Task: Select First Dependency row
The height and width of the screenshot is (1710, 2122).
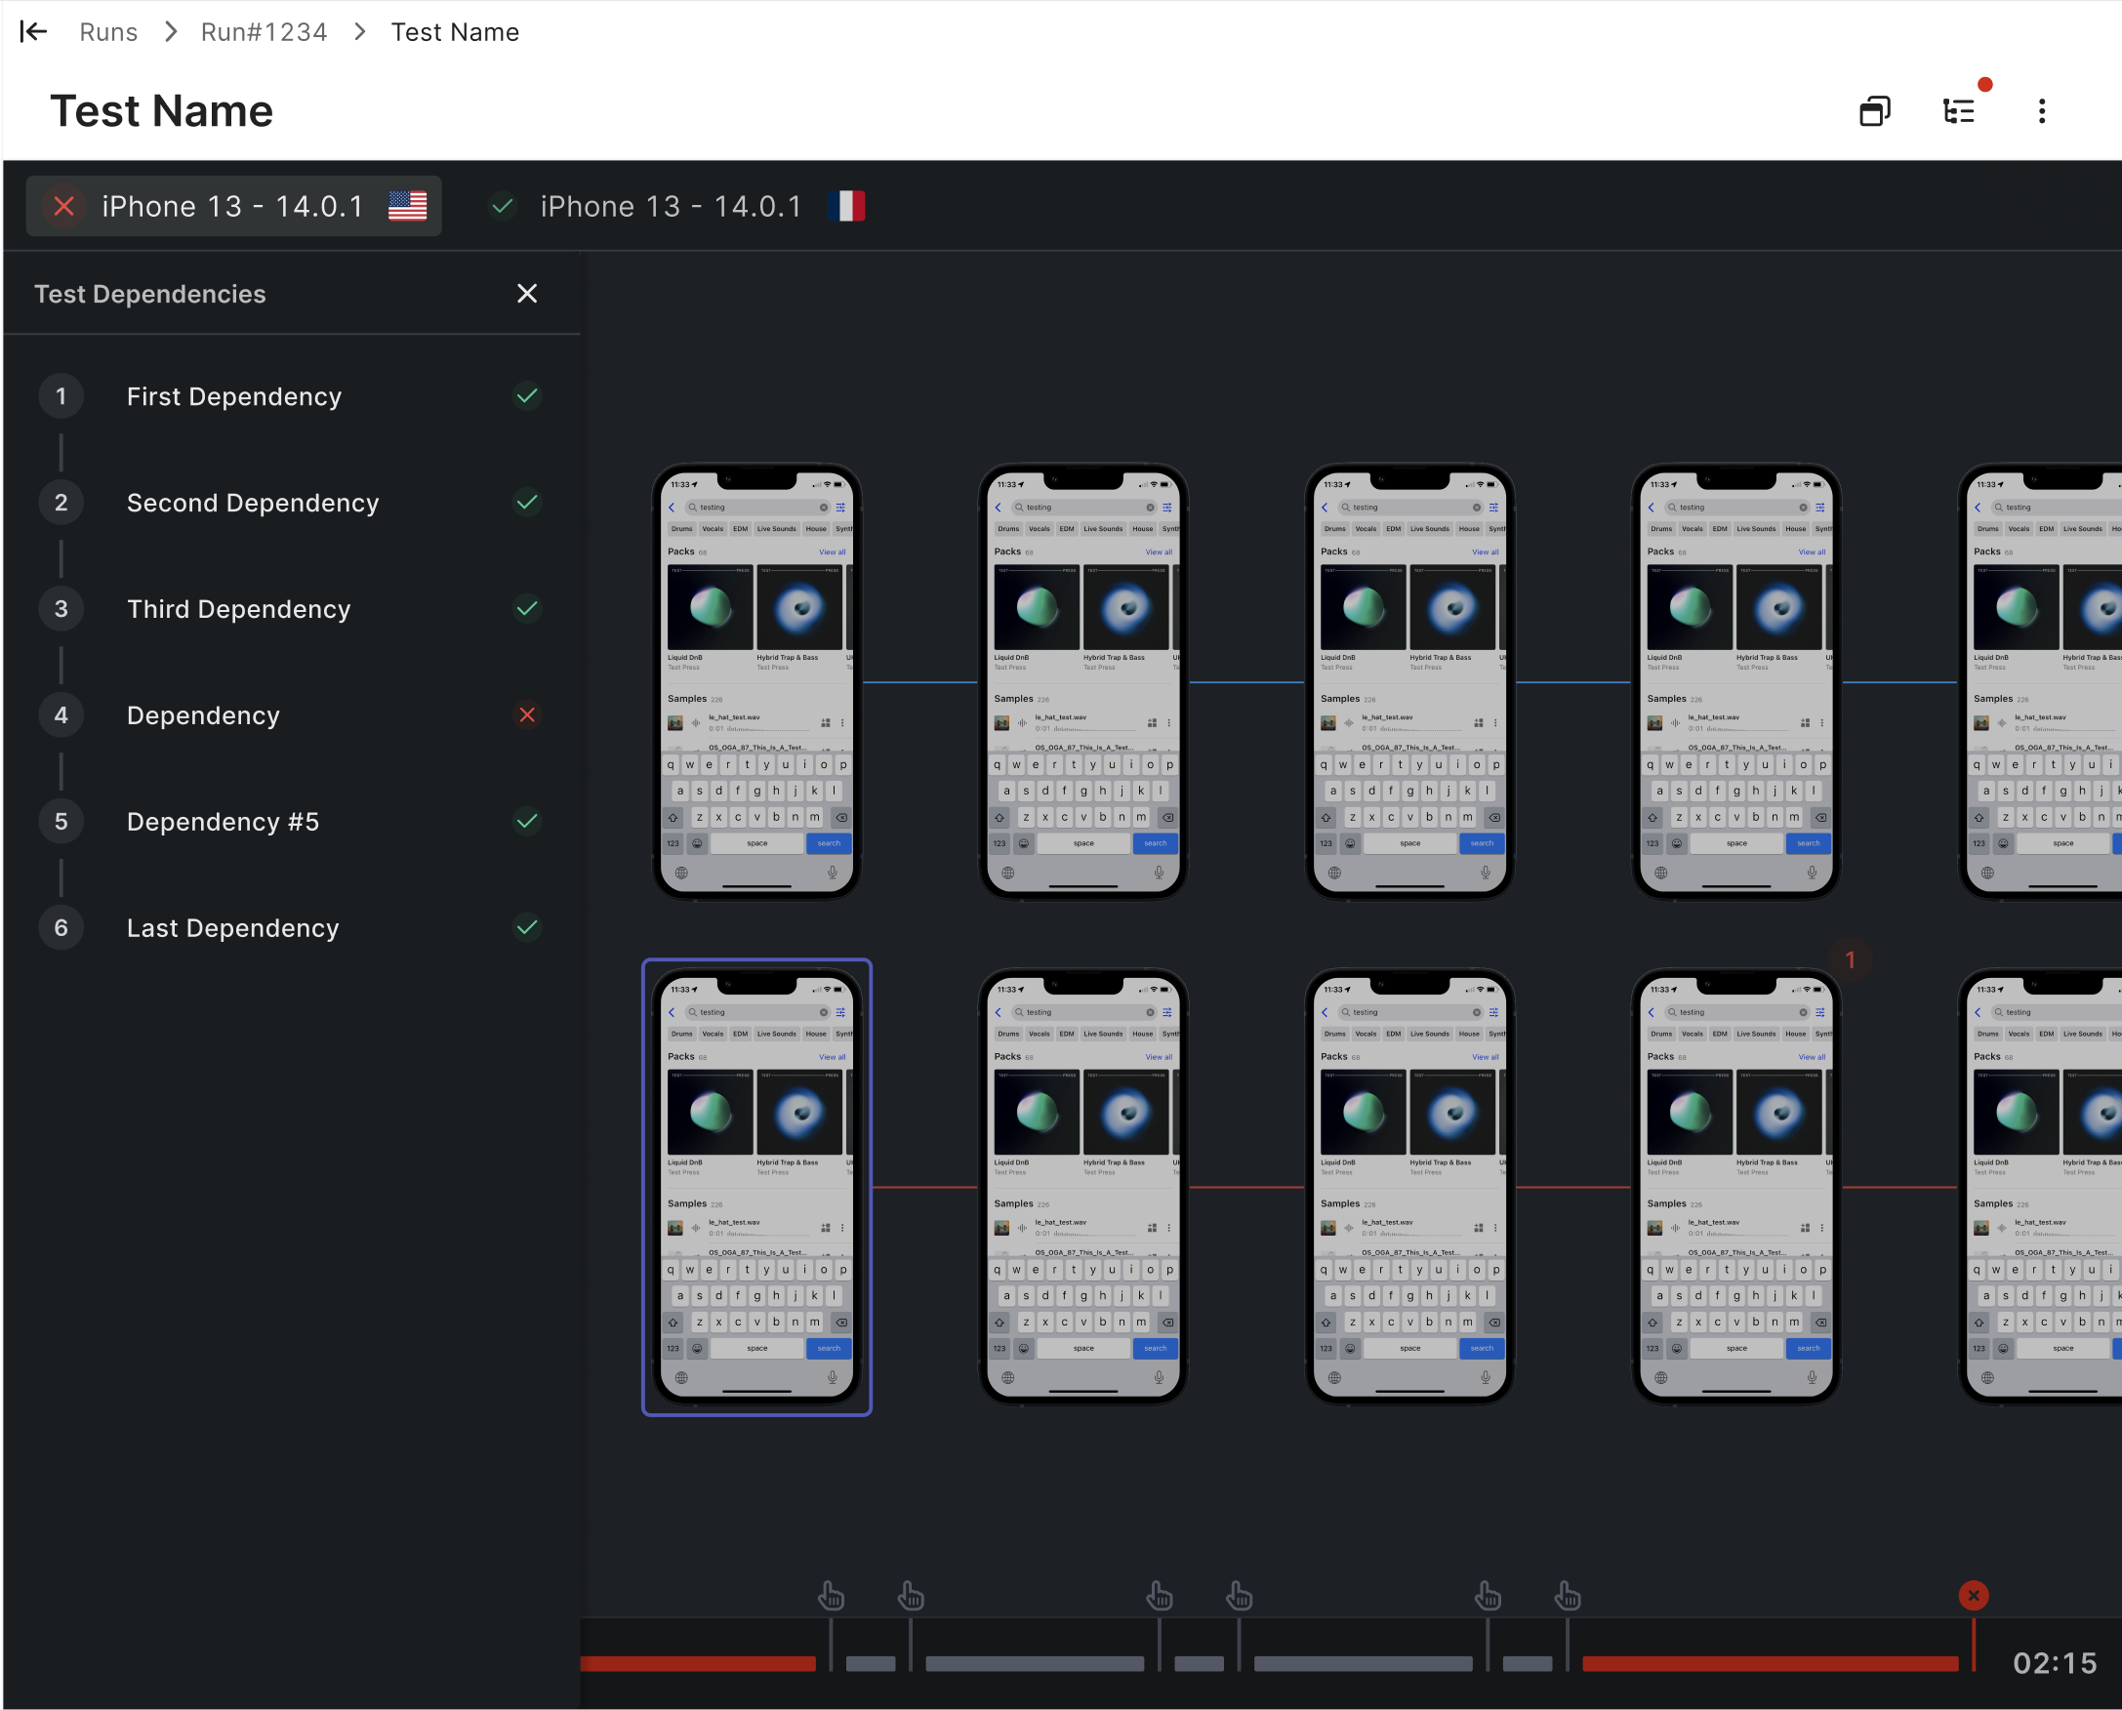Action: (x=292, y=396)
